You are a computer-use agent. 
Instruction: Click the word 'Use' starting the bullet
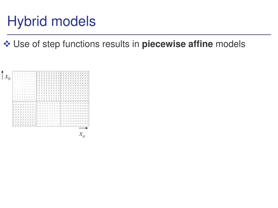click(x=21, y=44)
